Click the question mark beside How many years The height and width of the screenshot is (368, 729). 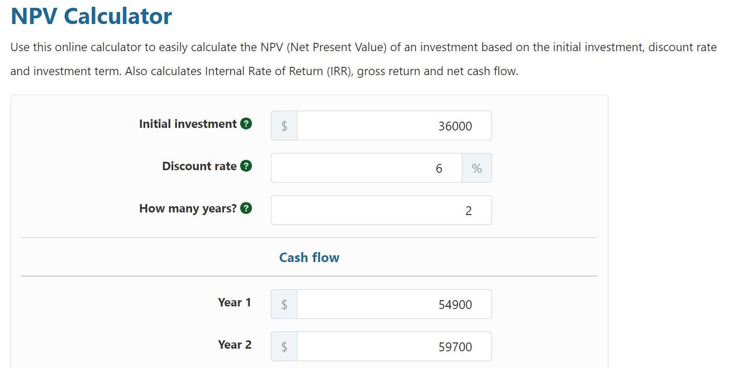click(246, 208)
